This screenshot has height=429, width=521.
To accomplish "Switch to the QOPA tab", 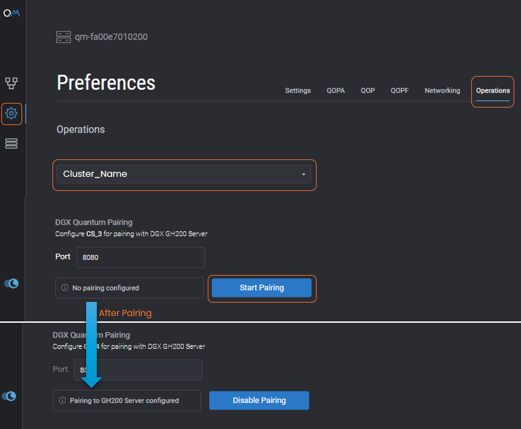I will (x=335, y=90).
